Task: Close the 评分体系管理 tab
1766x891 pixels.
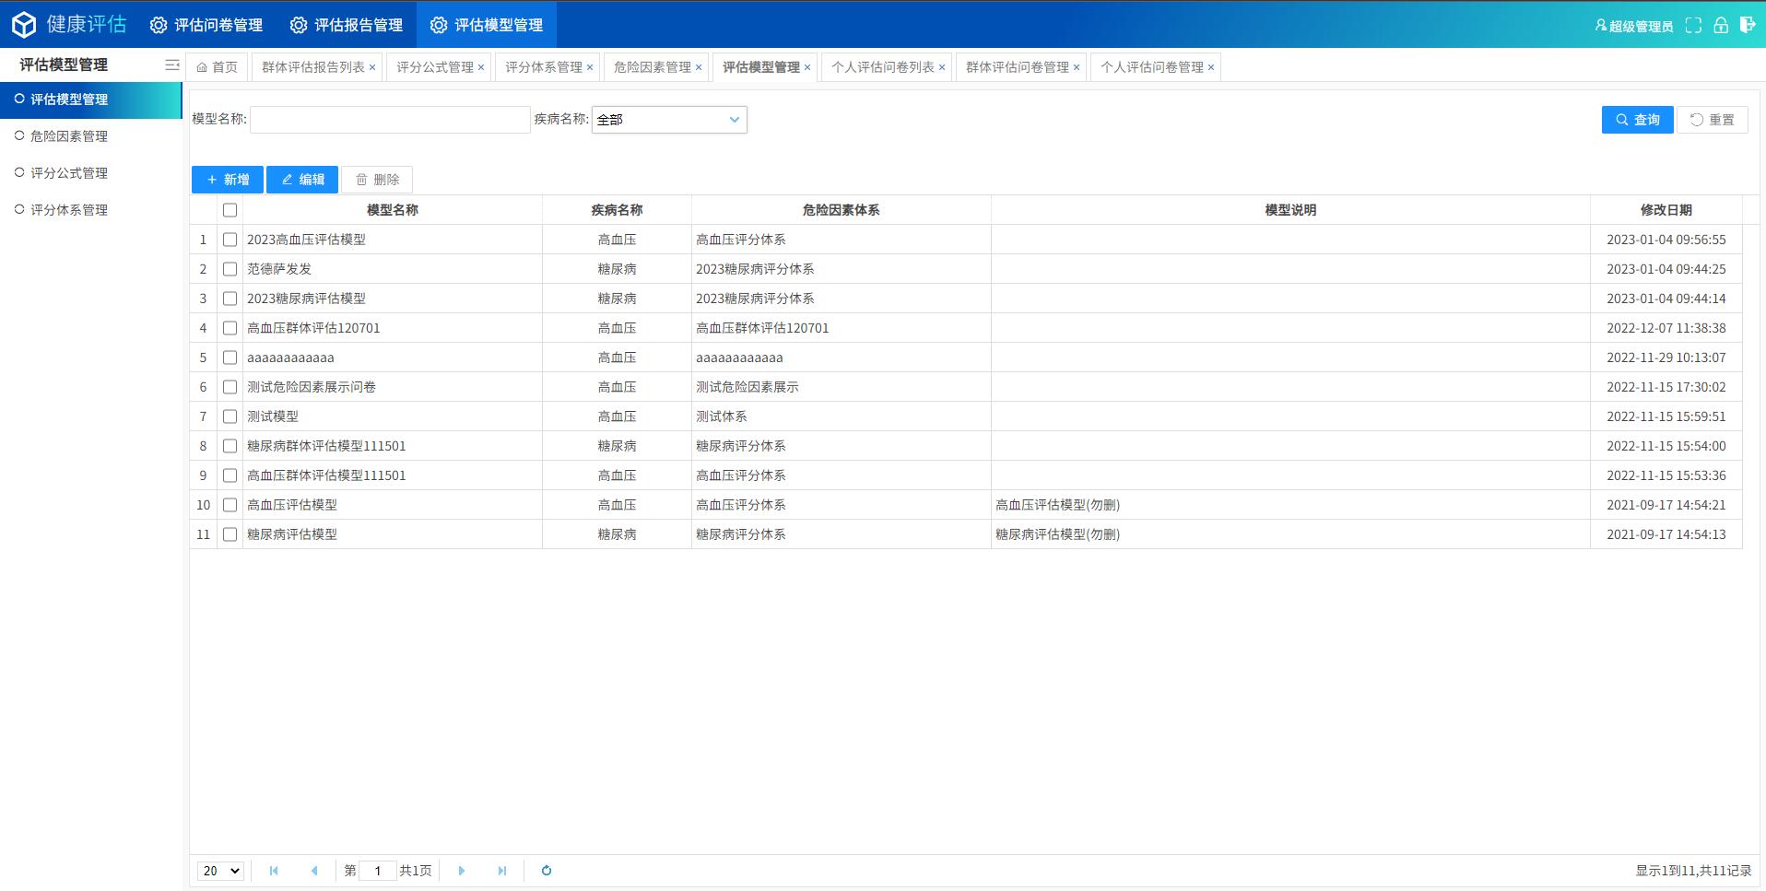Action: (590, 67)
